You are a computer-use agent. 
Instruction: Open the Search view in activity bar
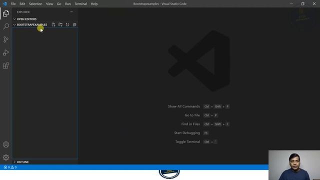click(6, 26)
